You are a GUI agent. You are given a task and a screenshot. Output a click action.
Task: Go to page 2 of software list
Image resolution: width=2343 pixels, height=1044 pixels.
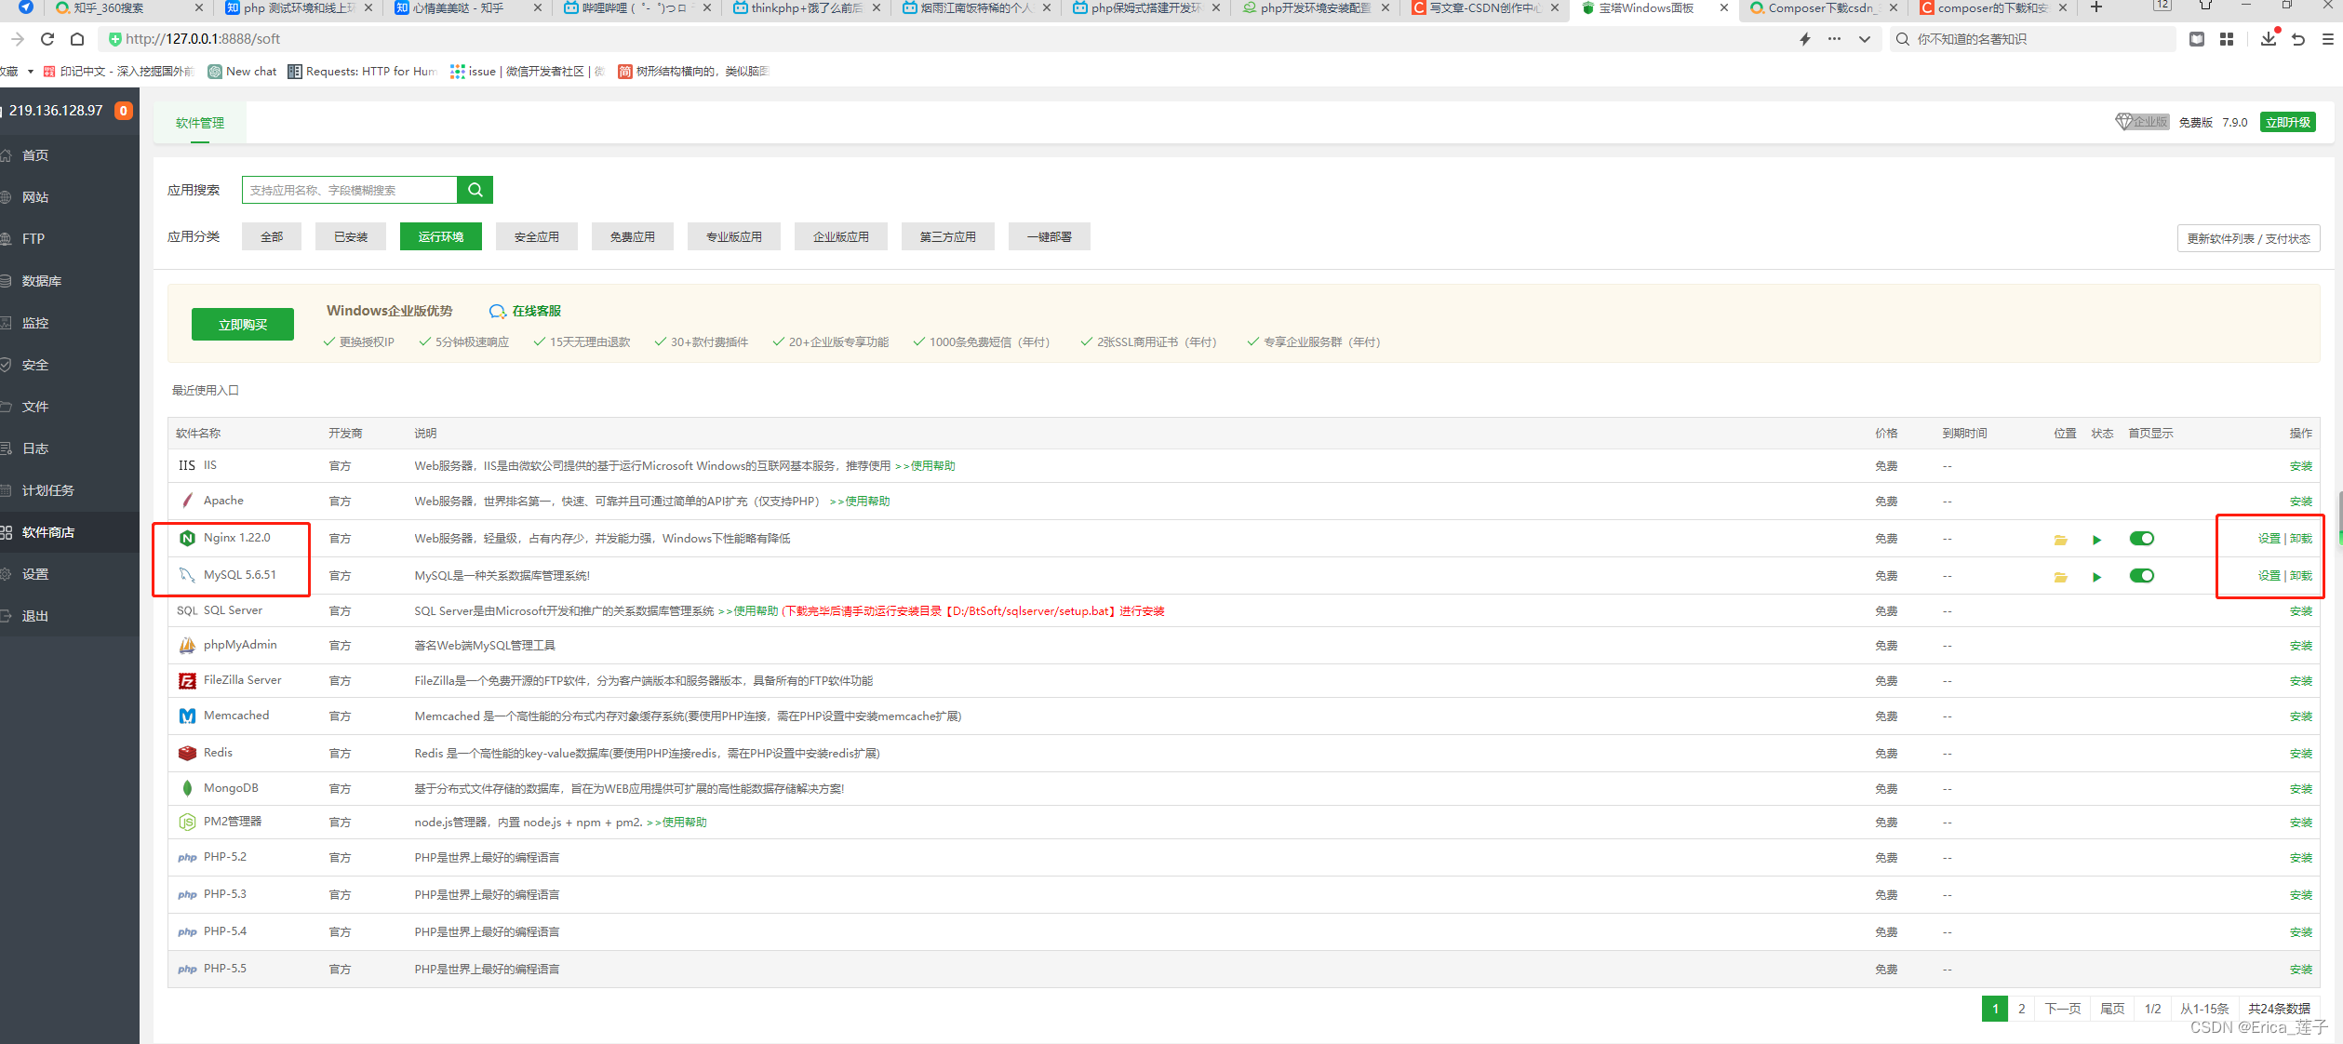[x=2021, y=1008]
